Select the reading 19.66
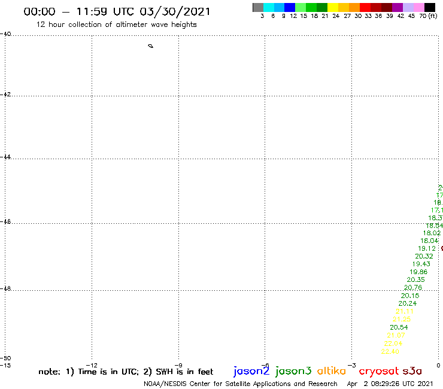This screenshot has width=443, height=389. pos(418,272)
